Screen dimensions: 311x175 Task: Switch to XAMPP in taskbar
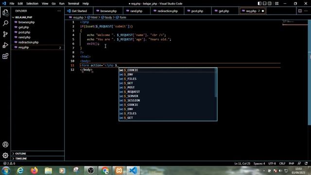point(119,171)
